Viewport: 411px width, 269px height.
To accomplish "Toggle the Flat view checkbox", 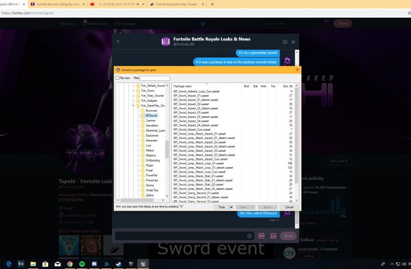I will tap(118, 77).
